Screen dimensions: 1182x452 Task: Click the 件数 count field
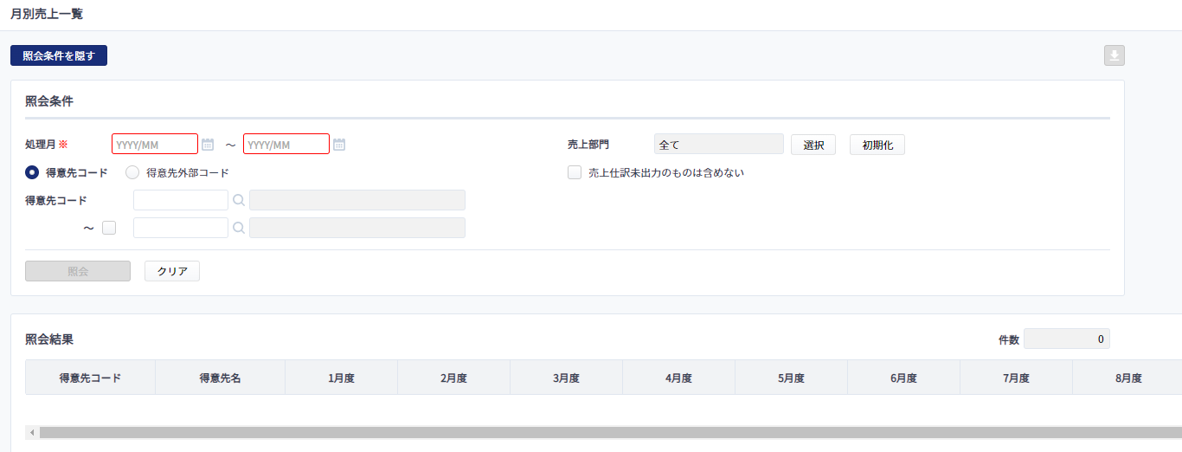(1067, 339)
